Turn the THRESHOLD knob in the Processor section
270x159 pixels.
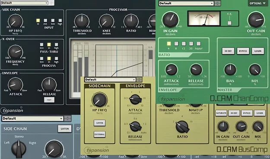(x=82, y=21)
